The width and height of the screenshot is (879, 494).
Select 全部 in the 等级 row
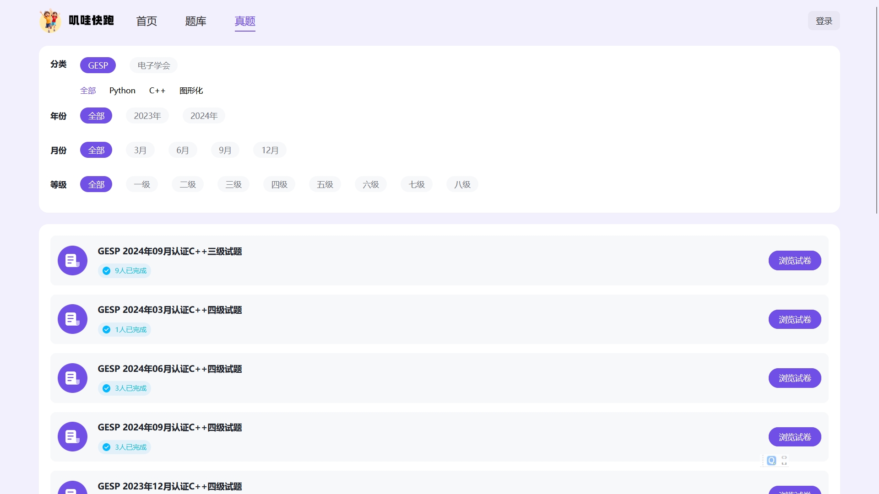96,184
